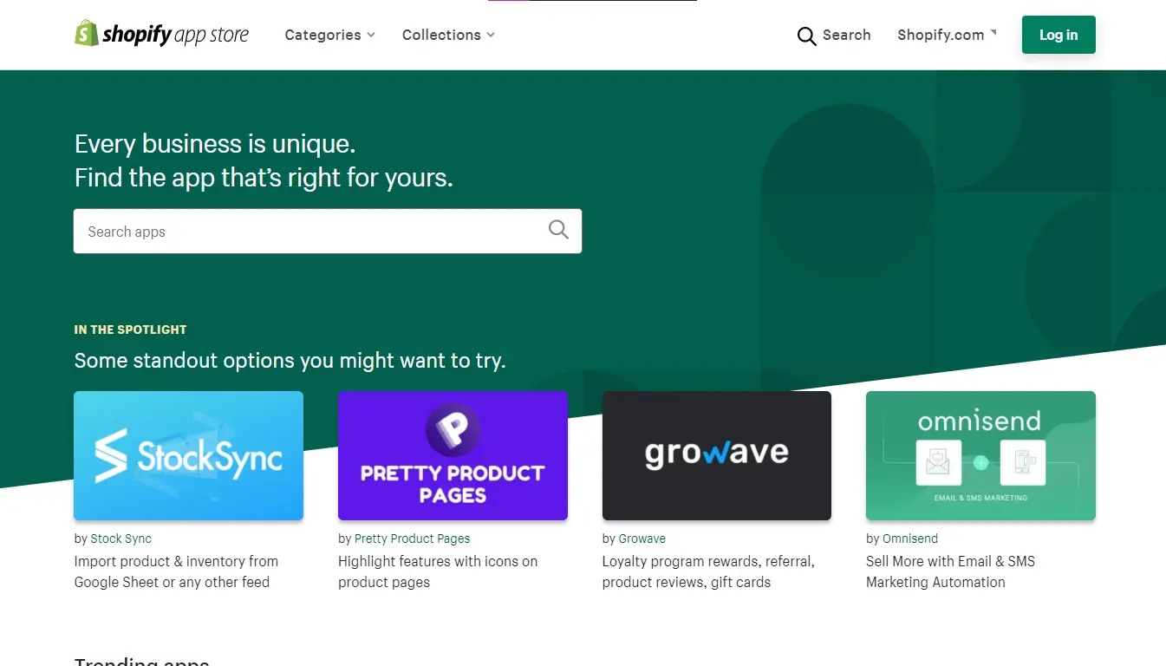
Task: Open the StockSync app thumbnail
Action: click(188, 455)
